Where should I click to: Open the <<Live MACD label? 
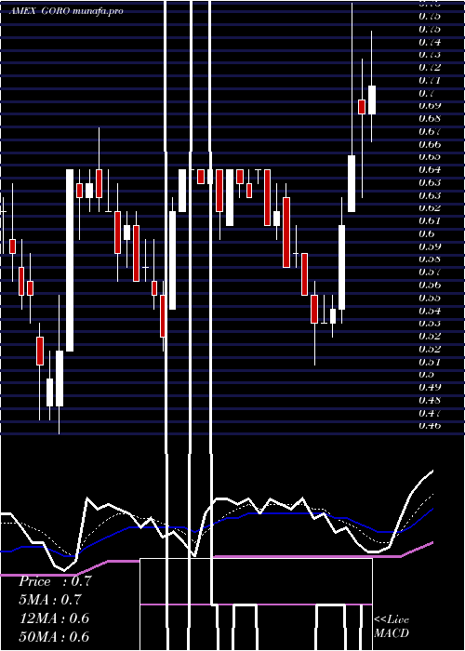point(392,627)
